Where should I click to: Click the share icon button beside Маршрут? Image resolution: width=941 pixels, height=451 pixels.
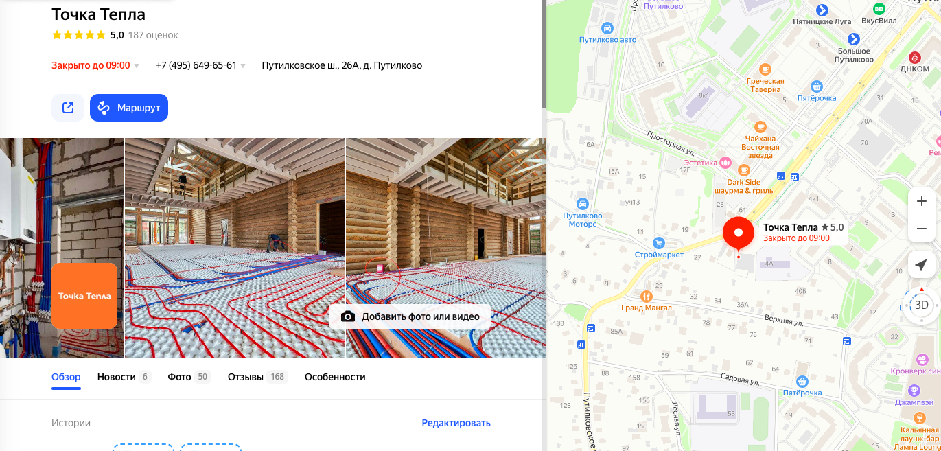click(68, 108)
